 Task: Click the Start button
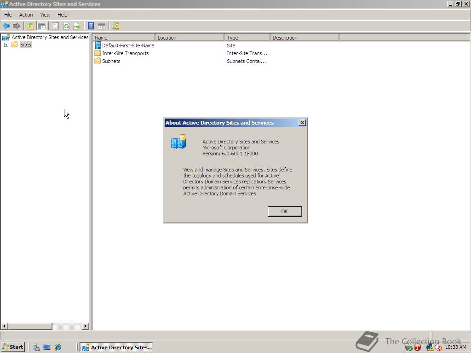coord(13,347)
